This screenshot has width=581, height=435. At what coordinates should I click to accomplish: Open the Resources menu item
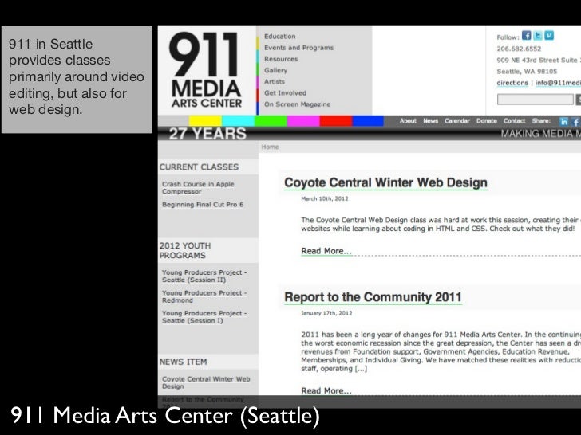click(x=281, y=59)
